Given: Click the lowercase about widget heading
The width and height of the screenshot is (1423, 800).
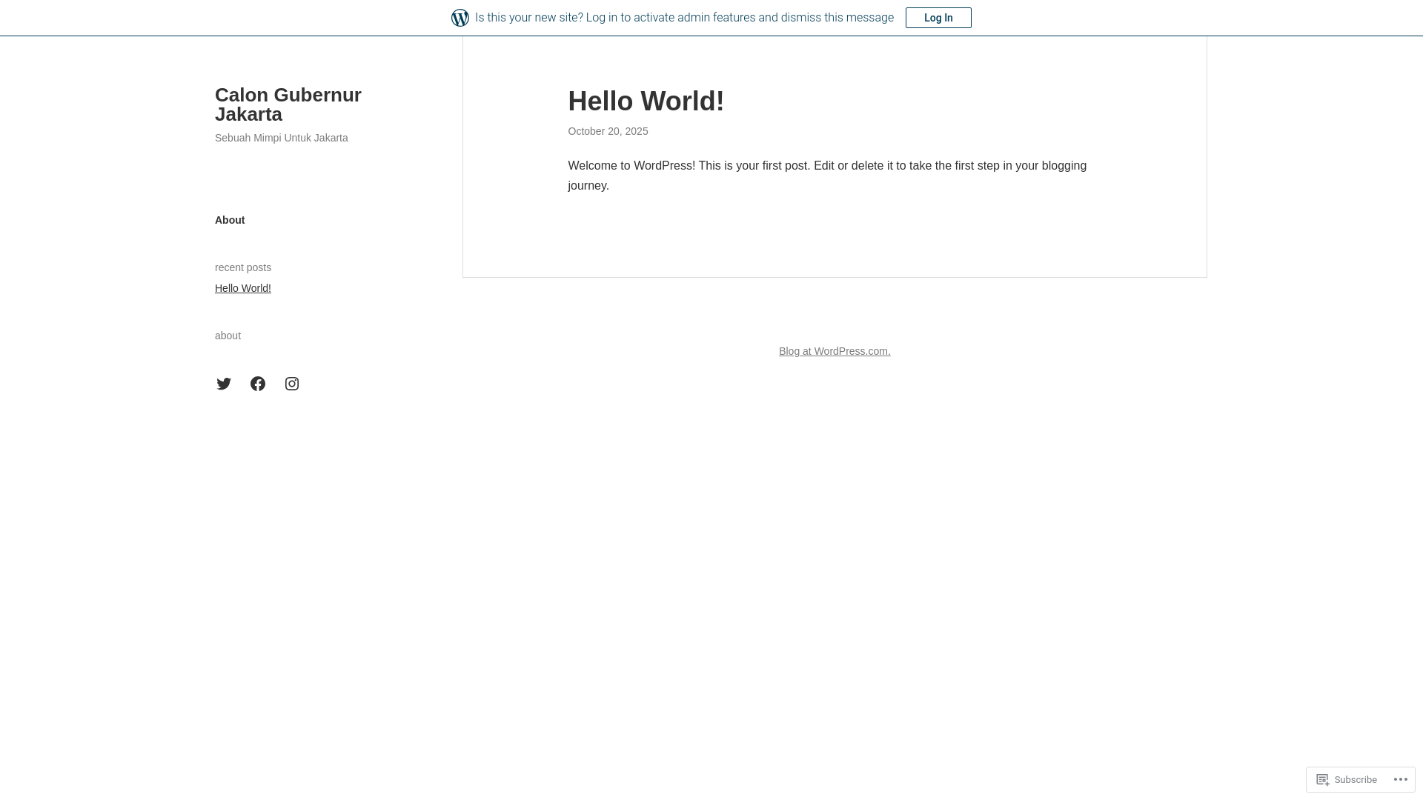Looking at the screenshot, I should click(228, 336).
